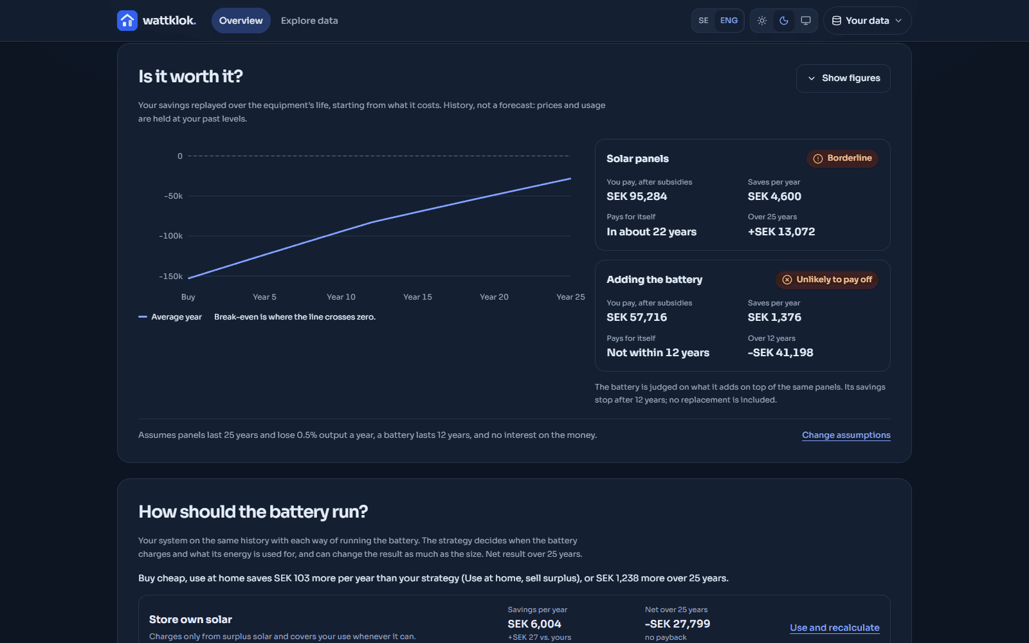The width and height of the screenshot is (1029, 643).
Task: Click the database icon in Your data
Action: click(837, 21)
